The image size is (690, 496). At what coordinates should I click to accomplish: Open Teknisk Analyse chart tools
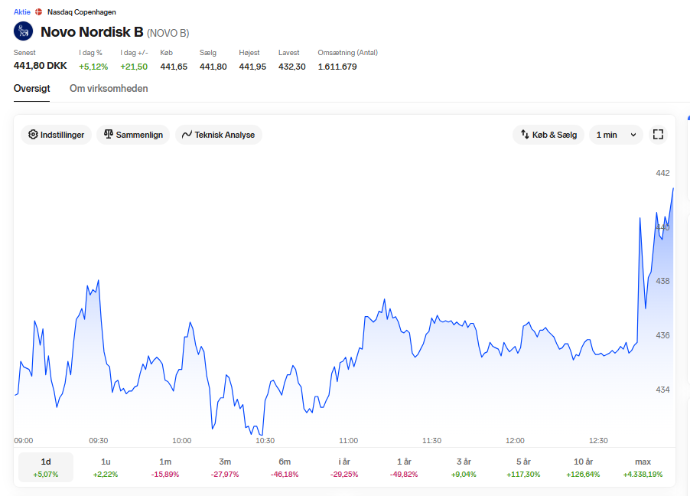pyautogui.click(x=219, y=135)
